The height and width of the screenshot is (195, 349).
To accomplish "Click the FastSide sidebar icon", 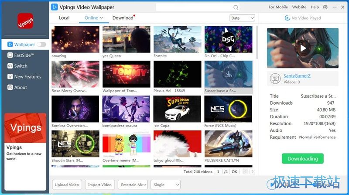I will 10,55.
